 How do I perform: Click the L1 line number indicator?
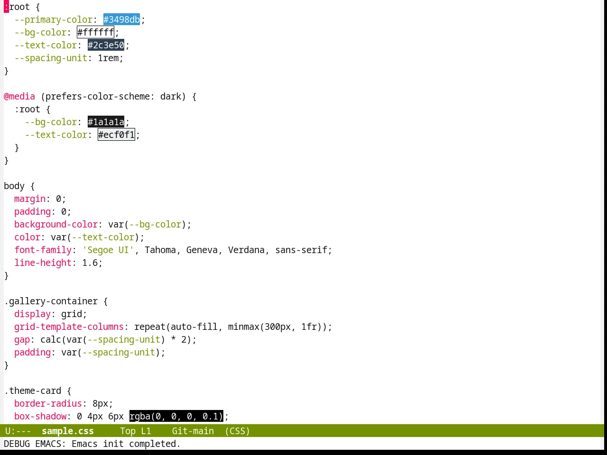click(x=146, y=431)
